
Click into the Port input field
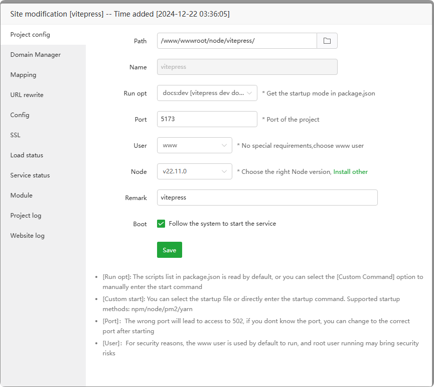point(207,119)
